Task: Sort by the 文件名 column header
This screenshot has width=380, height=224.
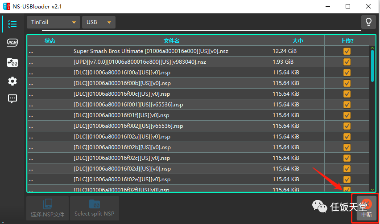Action: [x=171, y=41]
